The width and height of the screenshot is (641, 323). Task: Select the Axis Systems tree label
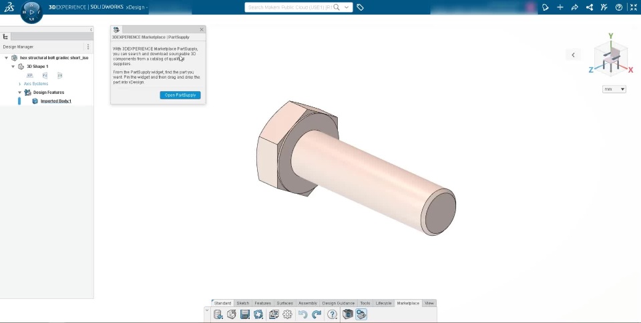pyautogui.click(x=36, y=84)
